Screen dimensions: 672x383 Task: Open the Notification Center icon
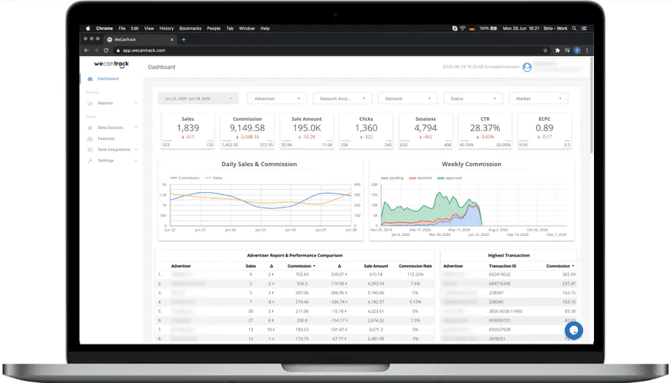click(x=584, y=28)
